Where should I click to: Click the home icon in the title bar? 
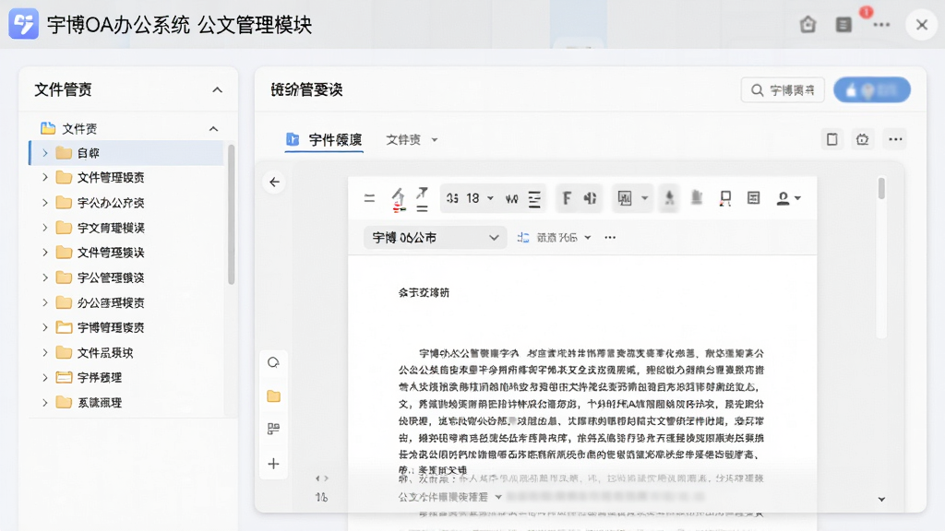(x=807, y=25)
